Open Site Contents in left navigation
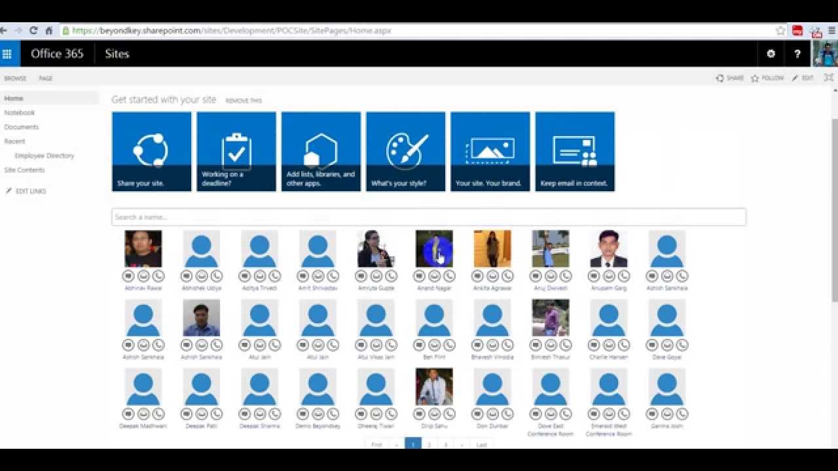The image size is (838, 471). pyautogui.click(x=24, y=170)
